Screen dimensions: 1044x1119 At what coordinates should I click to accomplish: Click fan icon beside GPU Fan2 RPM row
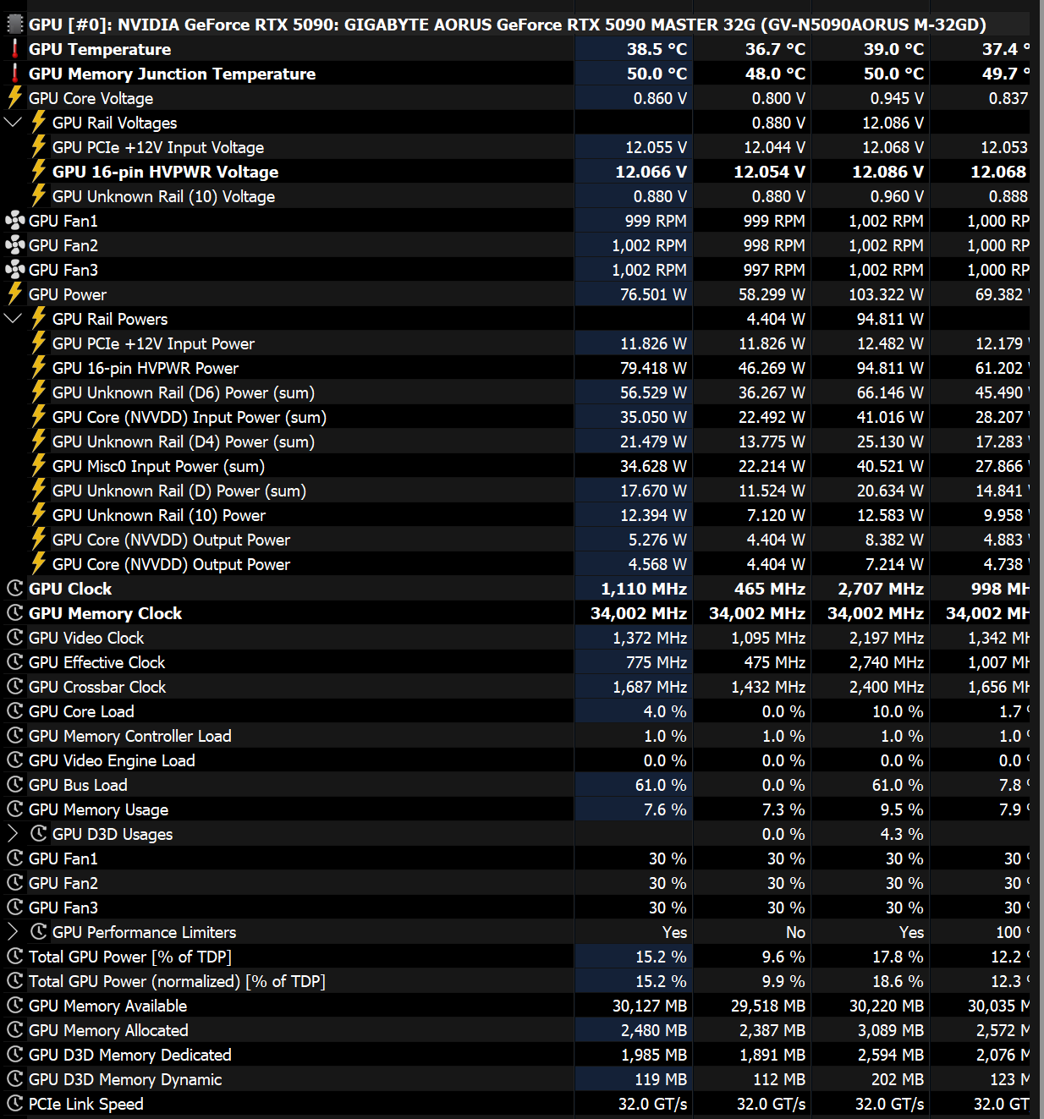click(x=14, y=245)
